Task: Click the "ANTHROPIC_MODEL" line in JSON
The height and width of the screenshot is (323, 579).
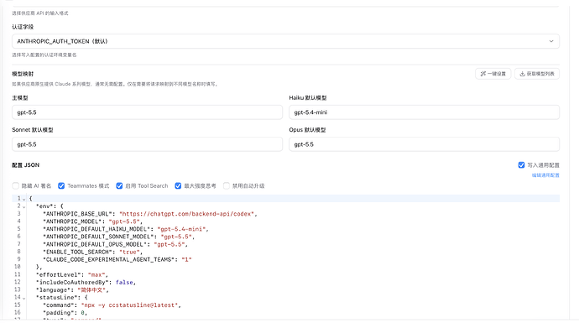Action: (92, 221)
